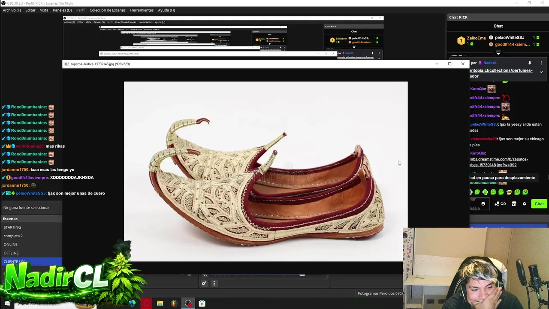The width and height of the screenshot is (549, 309).
Task: Click the NadirCL name in pinned message
Action: [x=490, y=63]
